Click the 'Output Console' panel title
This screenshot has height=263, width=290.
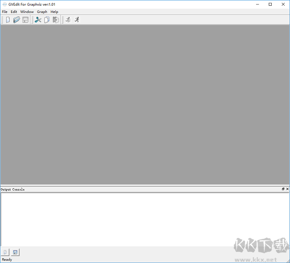click(13, 189)
